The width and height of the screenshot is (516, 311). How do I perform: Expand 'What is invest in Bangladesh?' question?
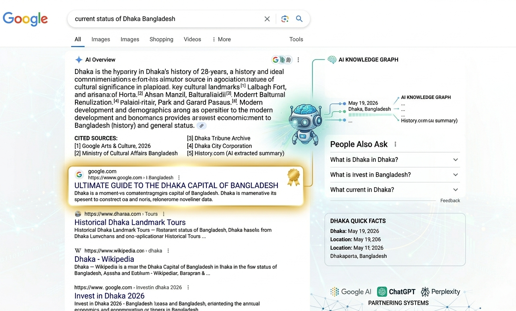coord(395,175)
